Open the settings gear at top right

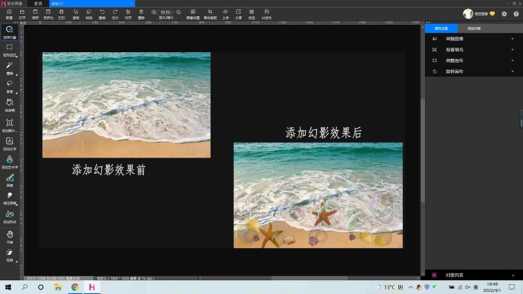click(x=504, y=14)
